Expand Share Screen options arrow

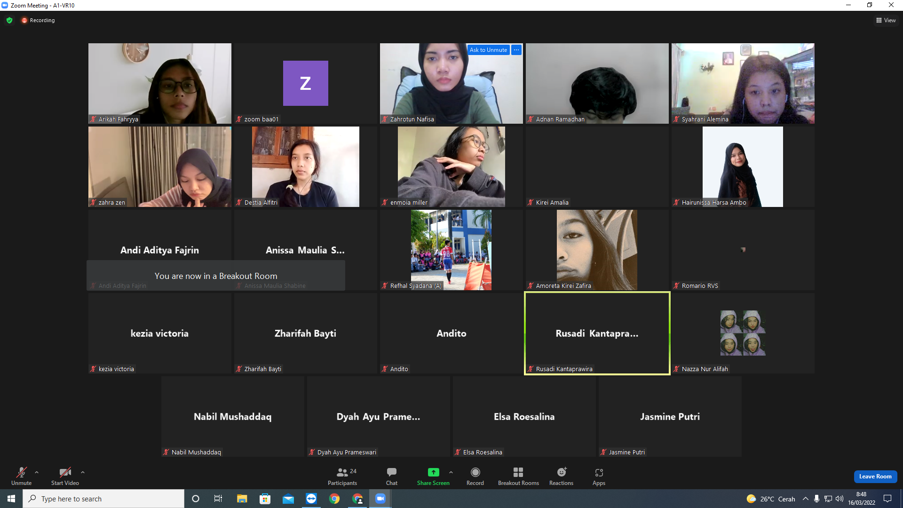[x=451, y=472]
